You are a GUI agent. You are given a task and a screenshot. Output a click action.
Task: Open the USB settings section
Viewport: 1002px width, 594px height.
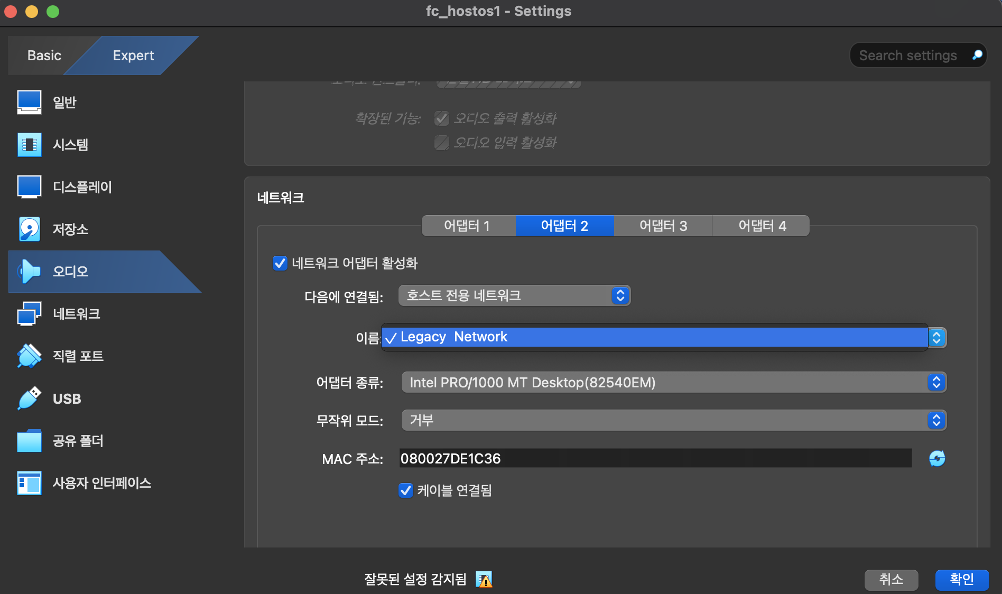pos(67,398)
